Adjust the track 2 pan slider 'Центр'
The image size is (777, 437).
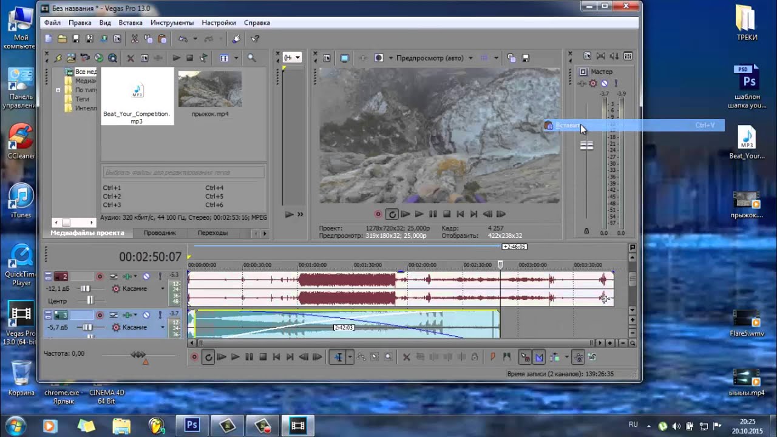(x=90, y=300)
